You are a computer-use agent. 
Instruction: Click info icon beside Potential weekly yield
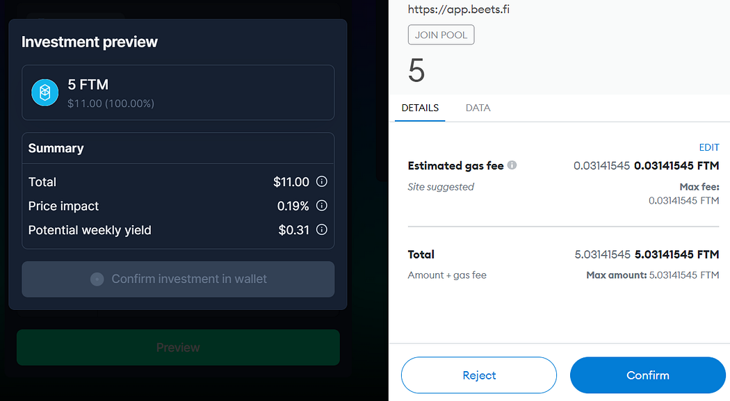coord(321,229)
